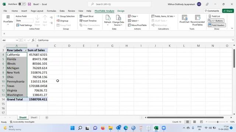Screen dimensions: 236x132
Task: Click the Insert Function fx icon
Action: click(x=33, y=40)
